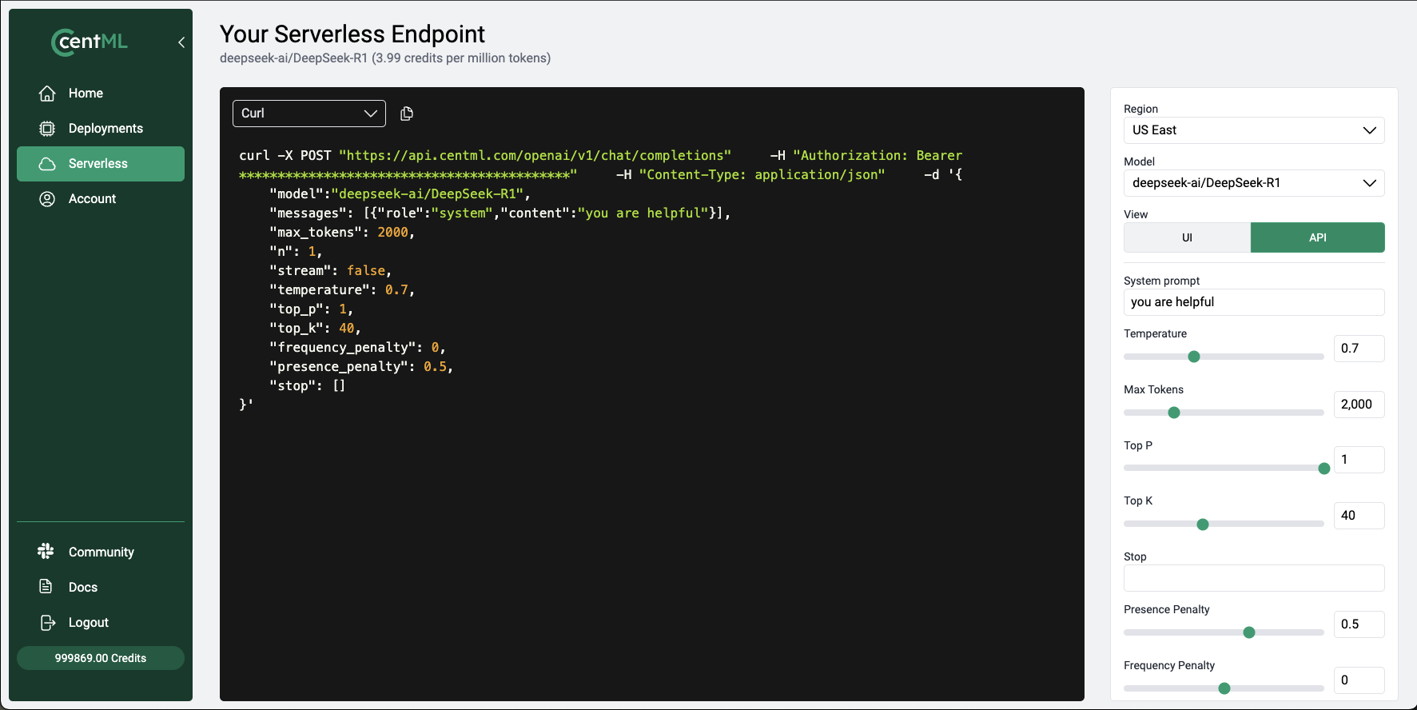The width and height of the screenshot is (1417, 710).
Task: Click the "max_tokens": 2000 code line
Action: pos(342,233)
